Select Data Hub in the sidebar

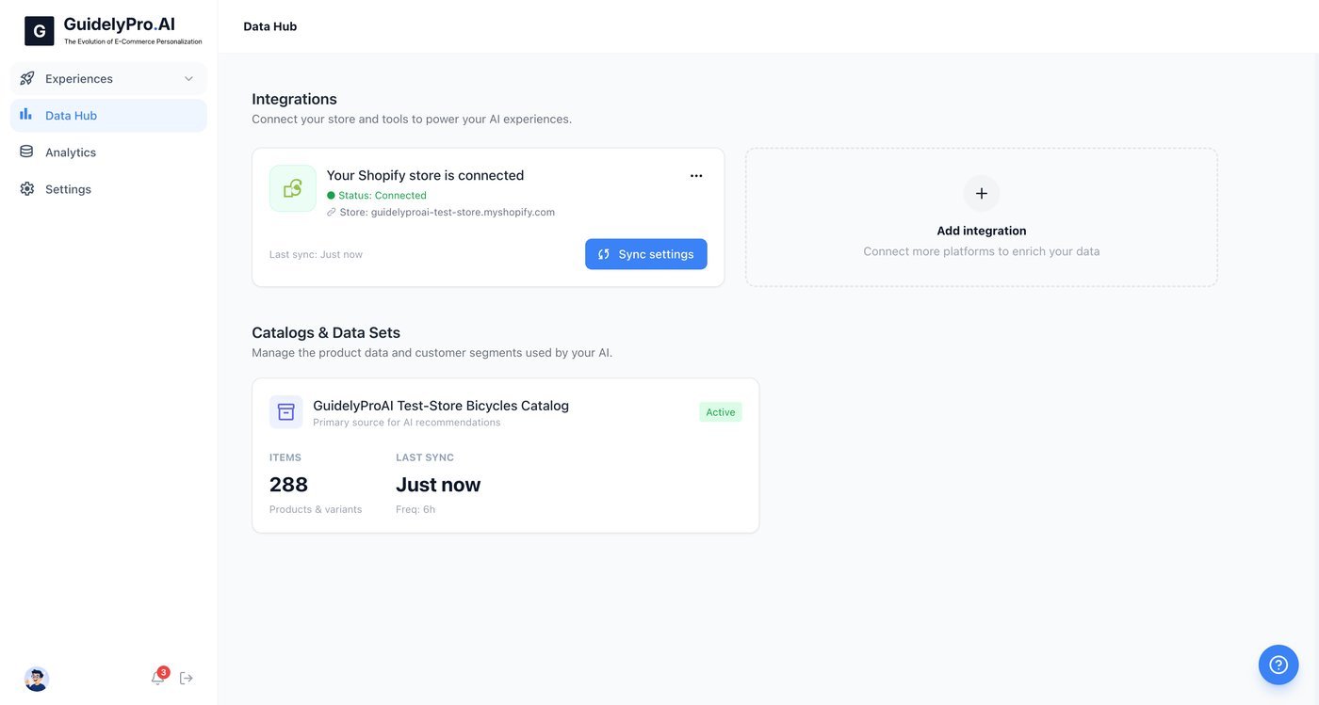108,115
